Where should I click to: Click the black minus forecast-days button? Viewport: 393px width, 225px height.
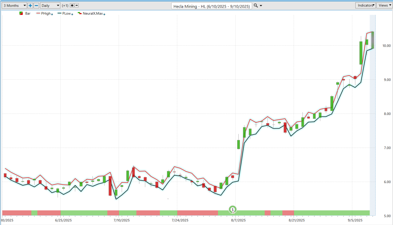coord(77,5)
